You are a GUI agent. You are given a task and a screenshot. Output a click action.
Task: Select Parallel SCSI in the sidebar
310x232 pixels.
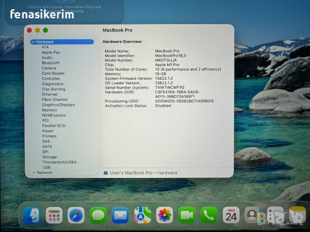pos(54,126)
